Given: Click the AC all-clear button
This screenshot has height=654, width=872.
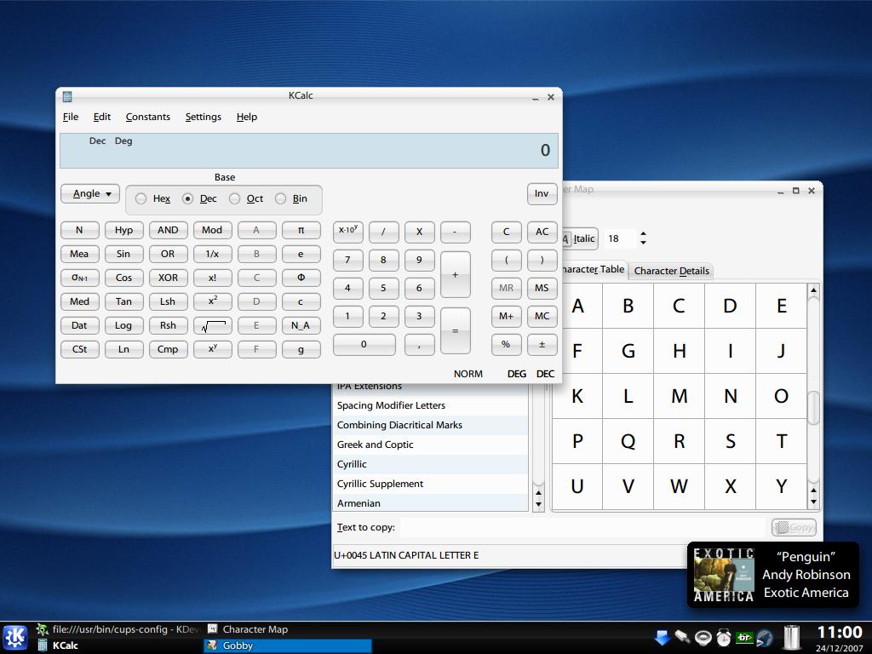Looking at the screenshot, I should pyautogui.click(x=542, y=232).
